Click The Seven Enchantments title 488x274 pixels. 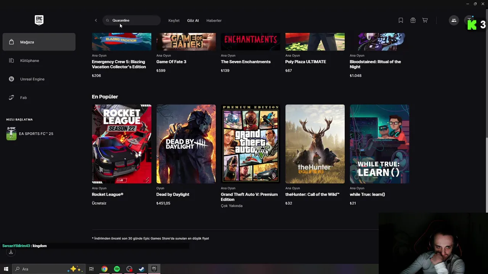pos(246,62)
